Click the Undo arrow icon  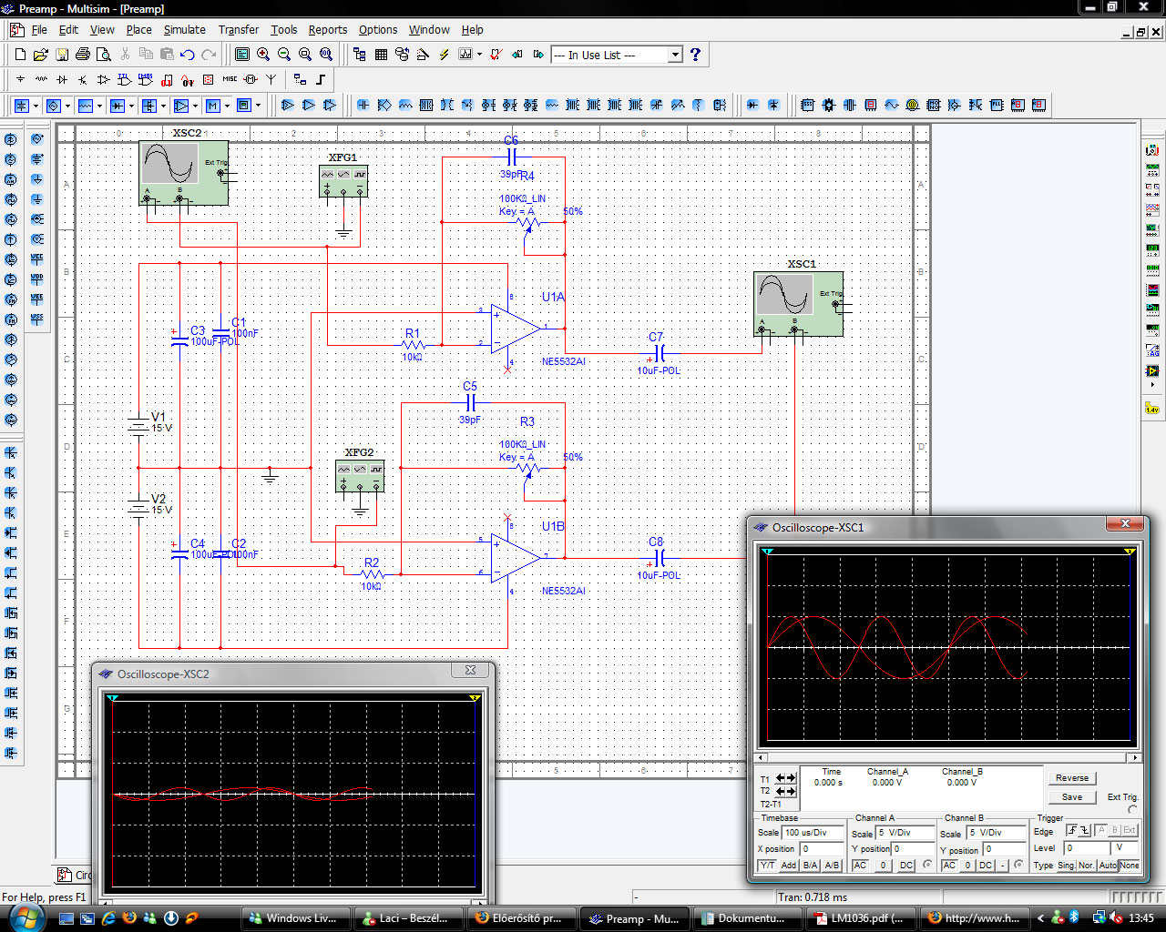tap(188, 55)
